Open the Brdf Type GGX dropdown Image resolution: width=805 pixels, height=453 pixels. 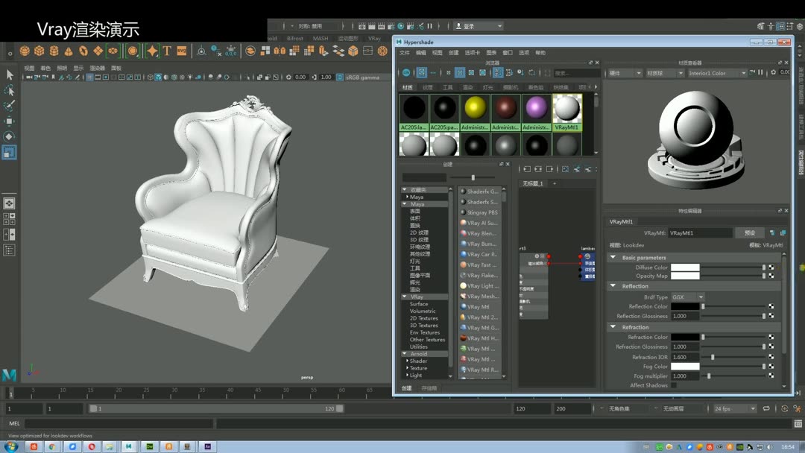coord(687,297)
